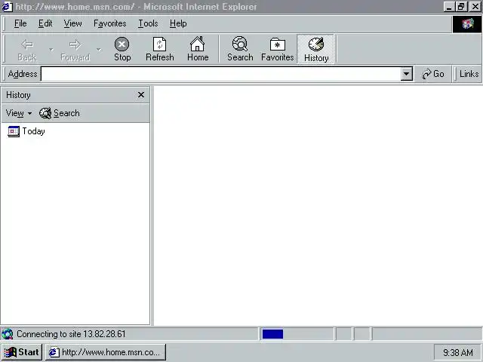Expand the Address bar dropdown list
Viewport: 483px width, 362px height.
point(407,74)
